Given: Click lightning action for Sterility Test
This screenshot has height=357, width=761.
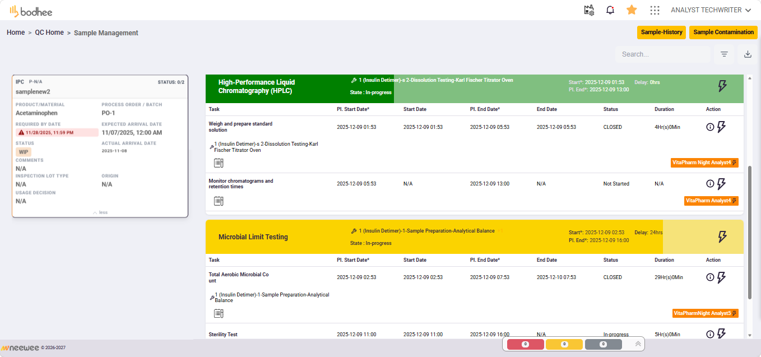Looking at the screenshot, I should click(721, 334).
